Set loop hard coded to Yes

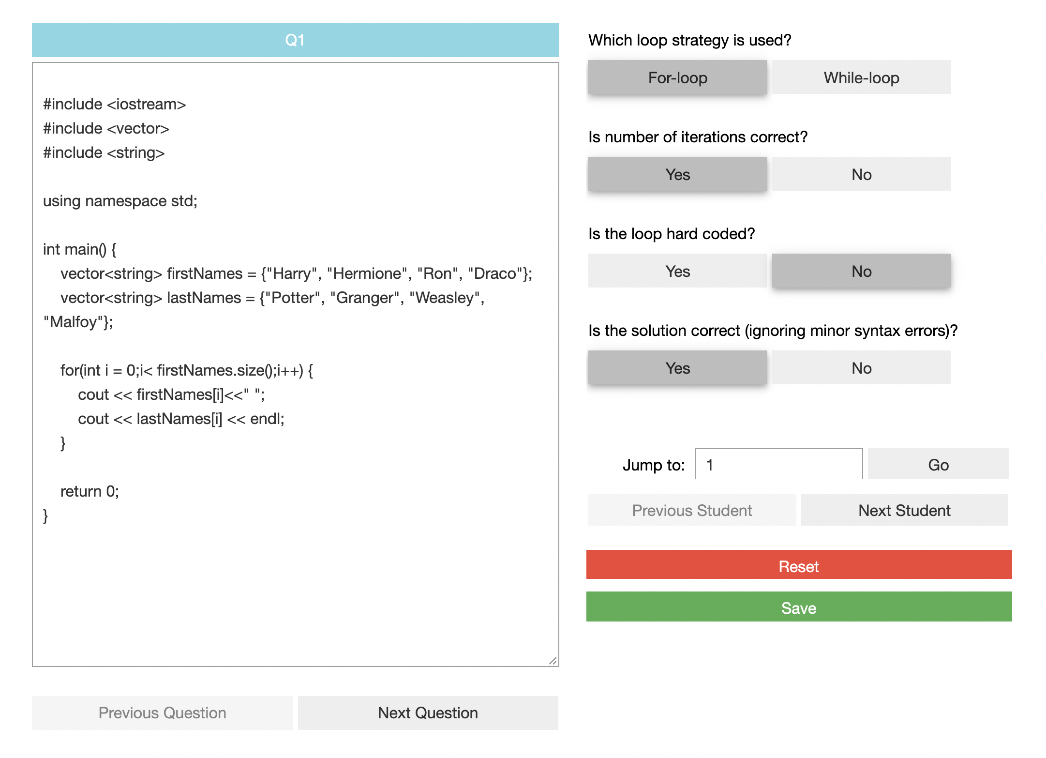click(x=677, y=271)
